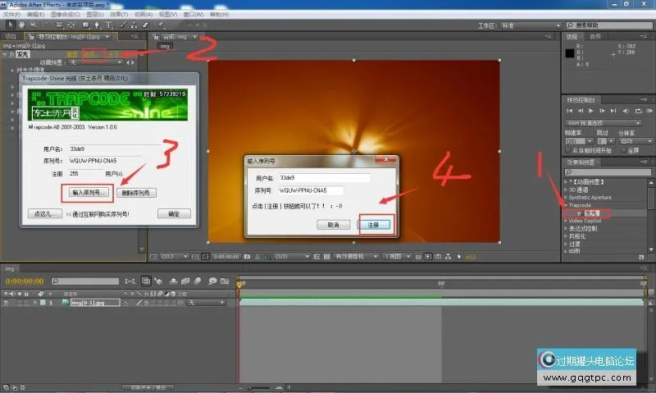Step to next frame in preview panel

pyautogui.click(x=602, y=111)
